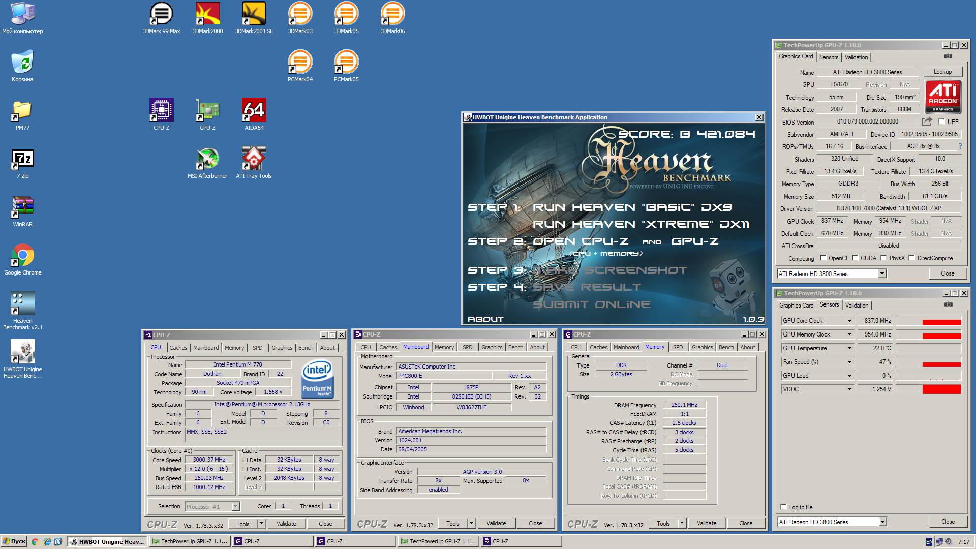The height and width of the screenshot is (549, 976).
Task: Open GPU Load sensor dropdown
Action: [x=849, y=376]
